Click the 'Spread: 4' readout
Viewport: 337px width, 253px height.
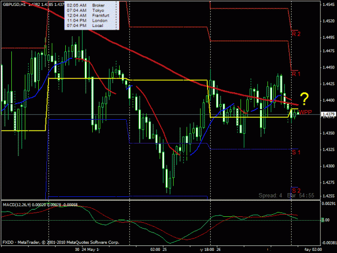[x=270, y=195]
